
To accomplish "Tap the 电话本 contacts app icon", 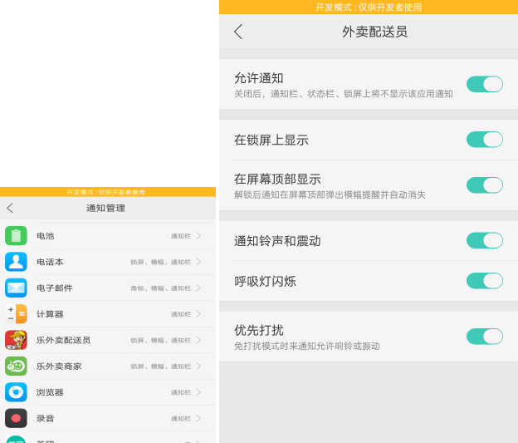I will click(x=16, y=262).
